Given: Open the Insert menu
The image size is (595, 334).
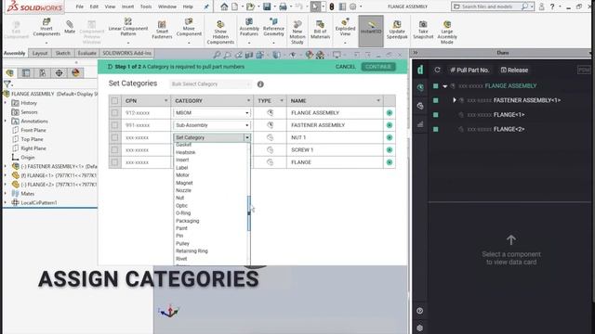Looking at the screenshot, I should click(x=127, y=6).
